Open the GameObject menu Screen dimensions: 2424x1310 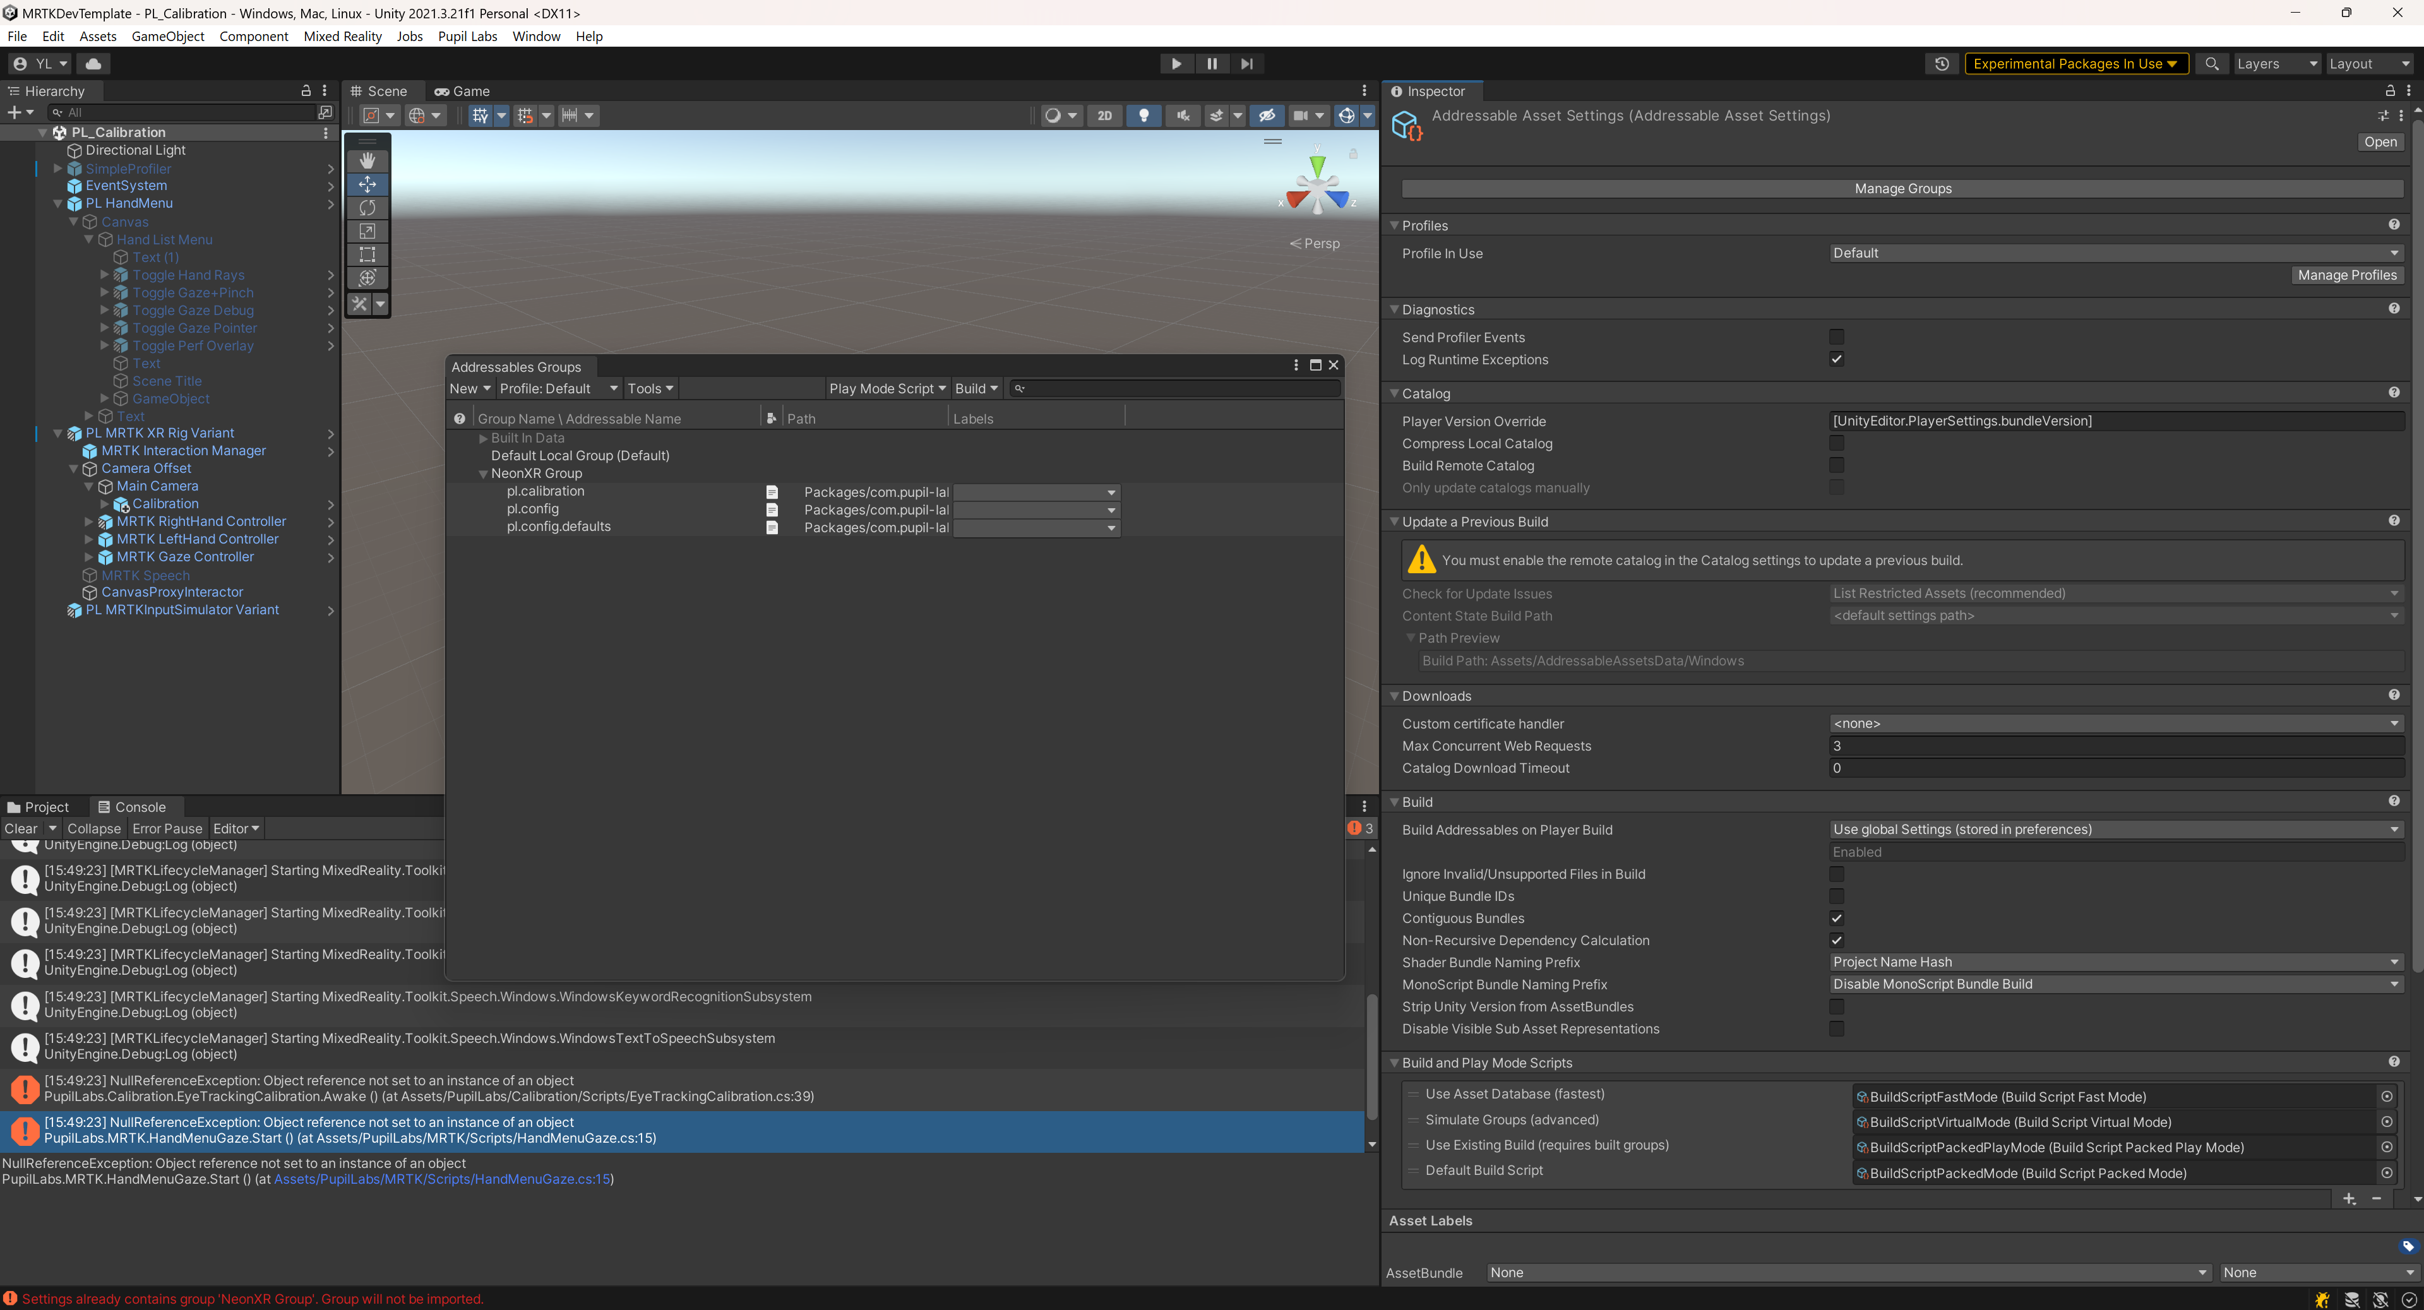click(167, 36)
